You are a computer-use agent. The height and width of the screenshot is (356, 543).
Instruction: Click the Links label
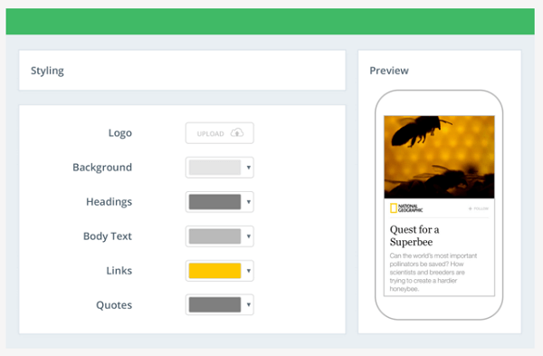119,271
